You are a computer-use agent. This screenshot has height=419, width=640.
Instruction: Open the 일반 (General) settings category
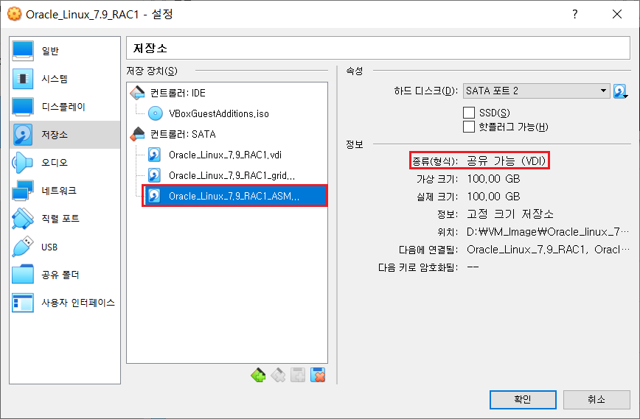pos(65,51)
